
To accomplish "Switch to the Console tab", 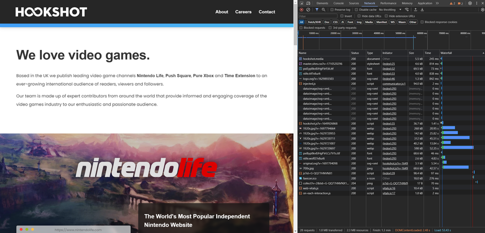I will [338, 3].
